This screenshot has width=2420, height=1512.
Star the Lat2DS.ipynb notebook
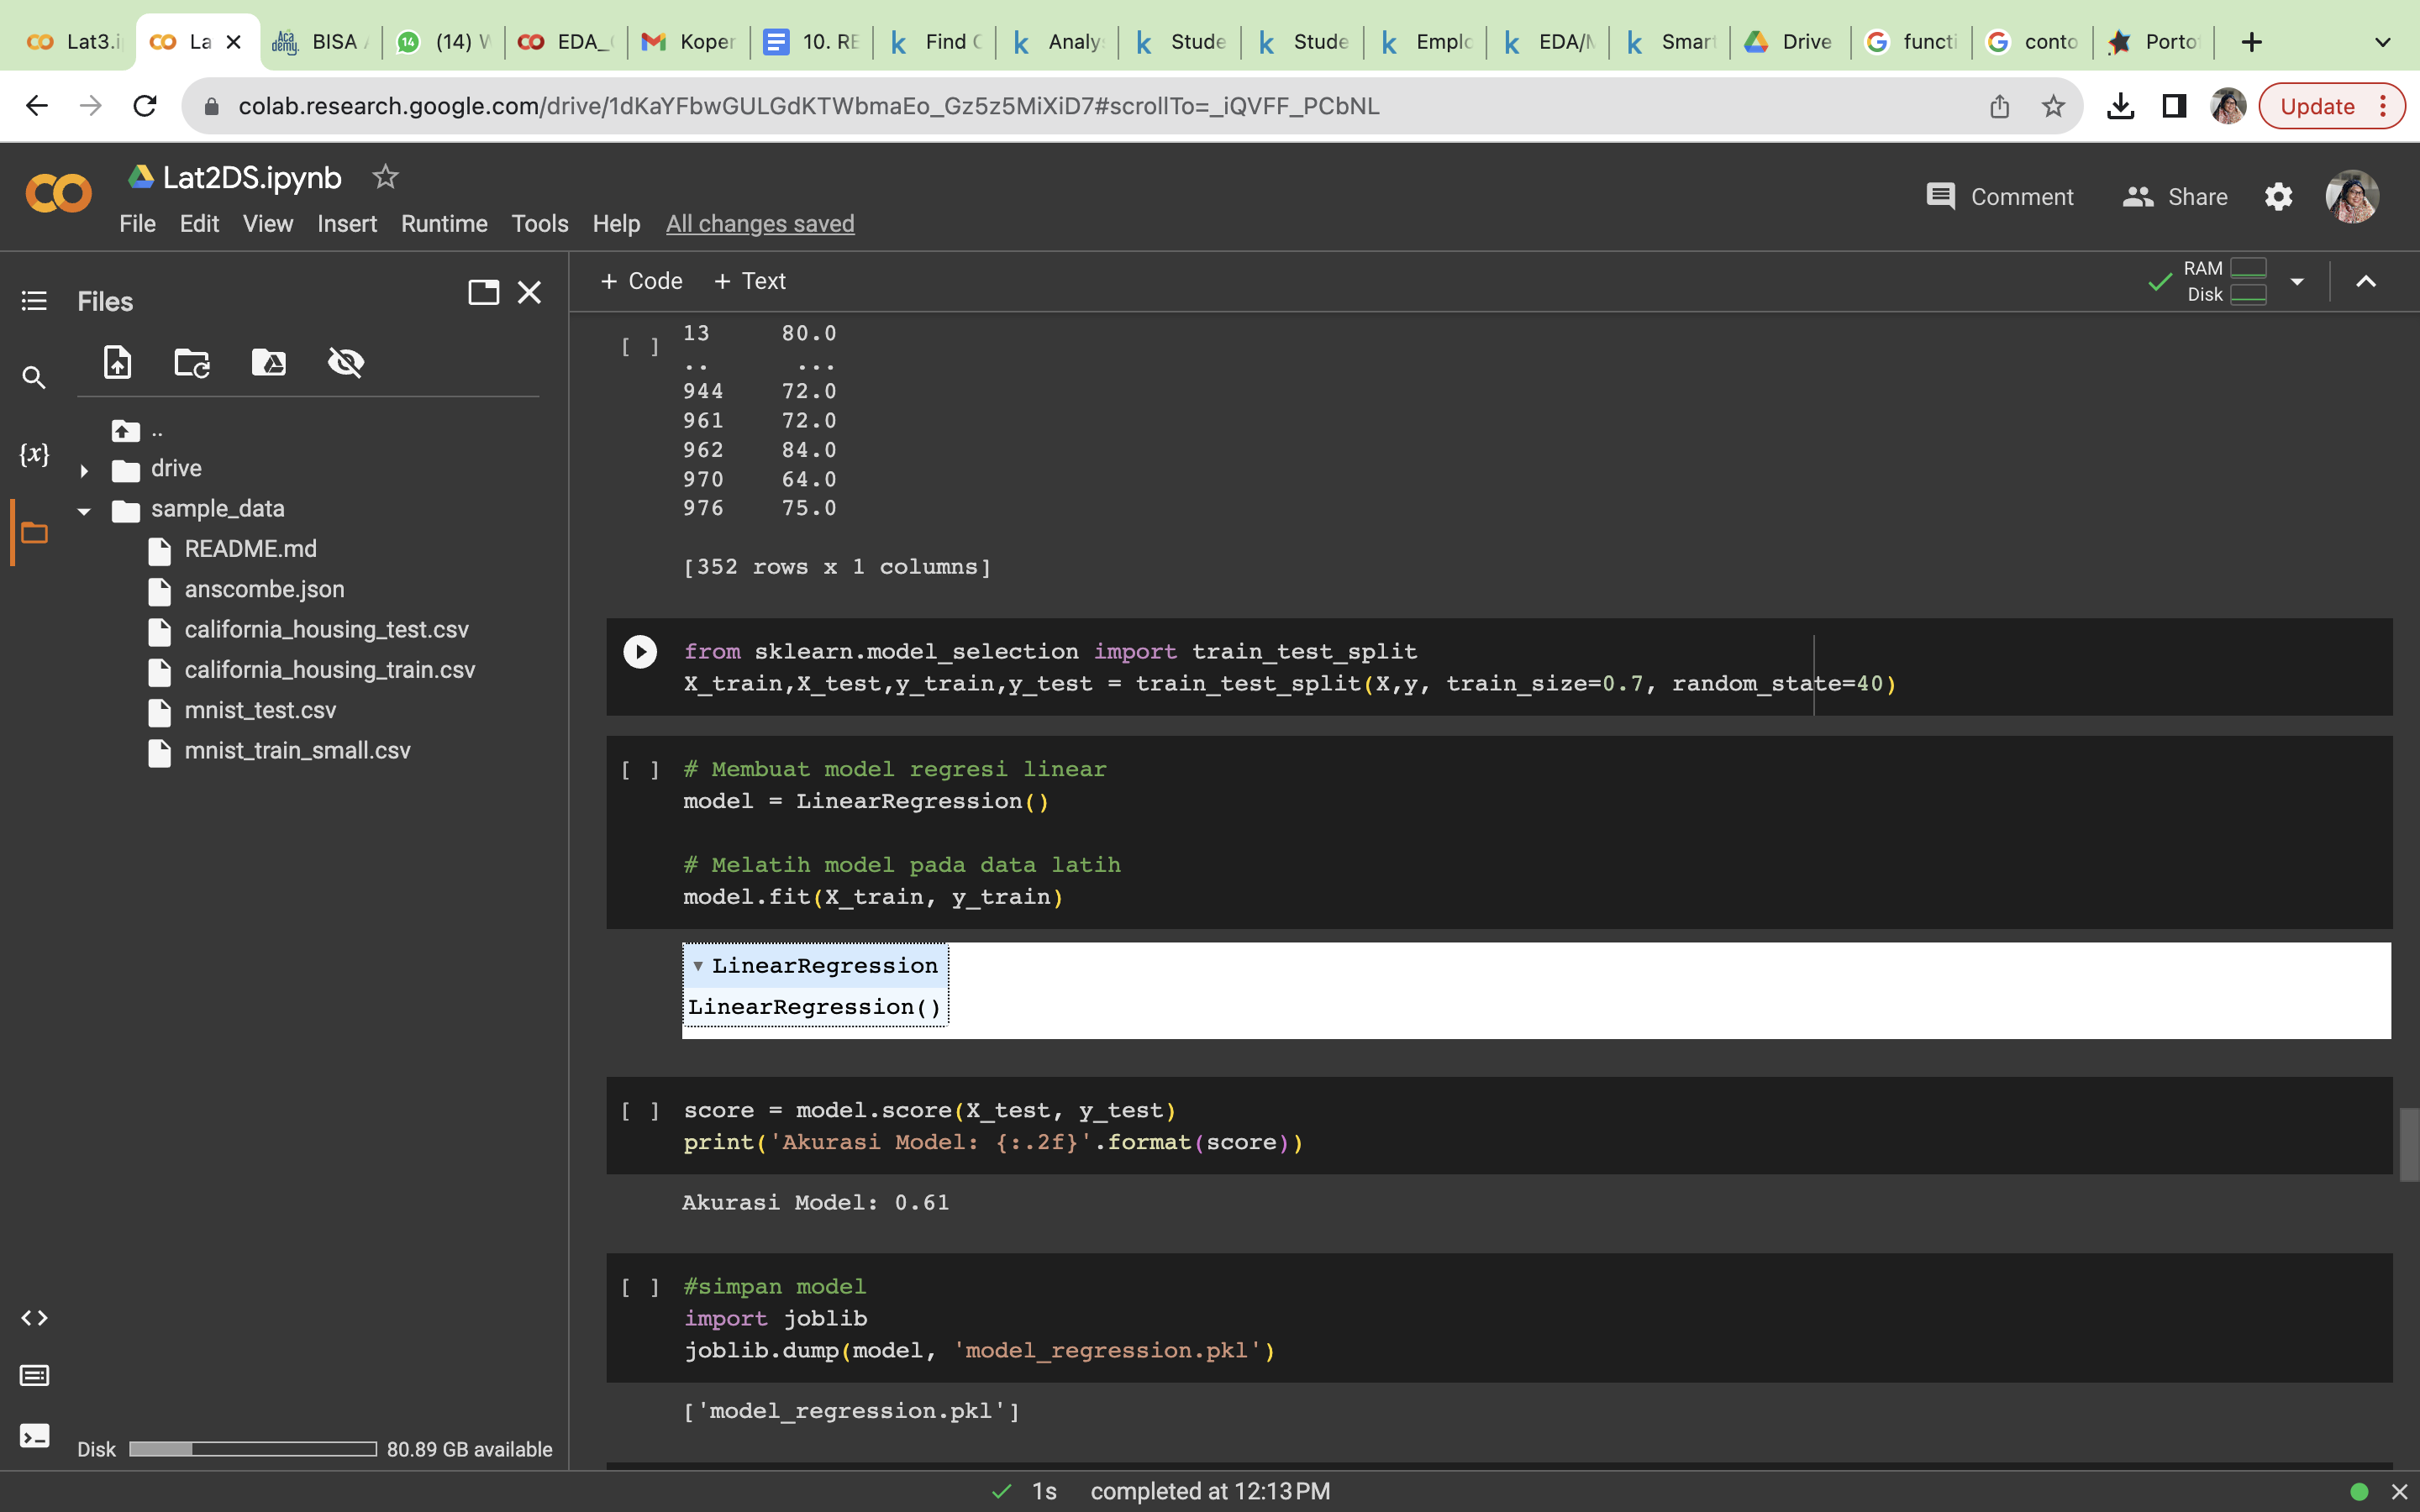point(385,177)
